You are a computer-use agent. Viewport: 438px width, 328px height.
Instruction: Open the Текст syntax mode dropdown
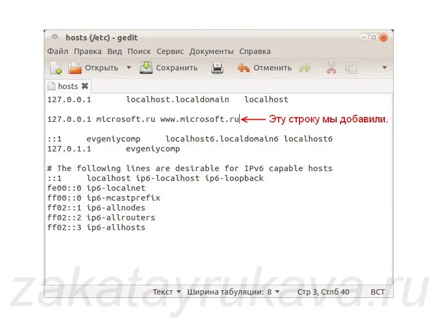coord(167,292)
